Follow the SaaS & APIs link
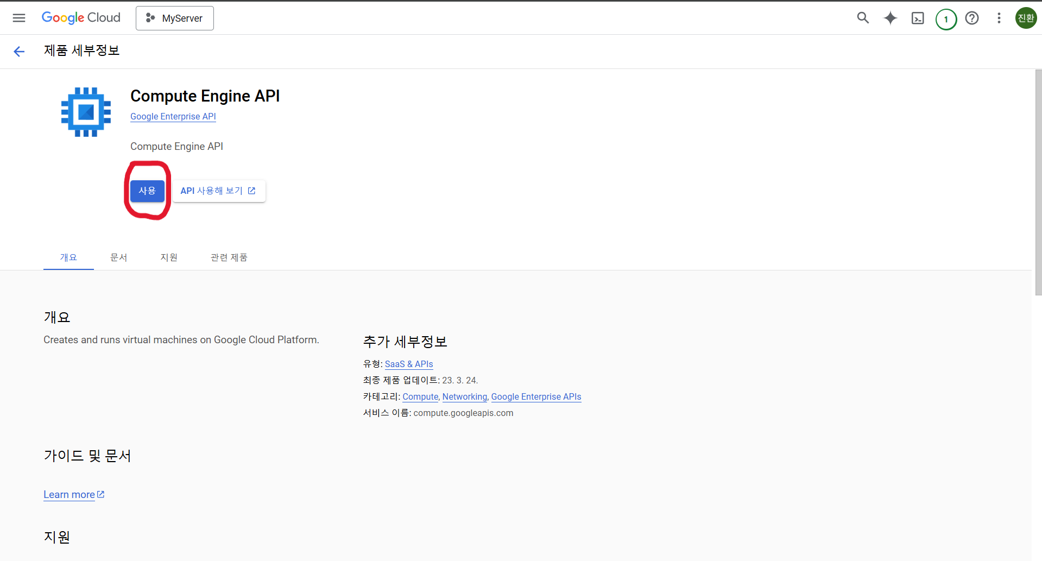This screenshot has height=561, width=1042. click(408, 364)
